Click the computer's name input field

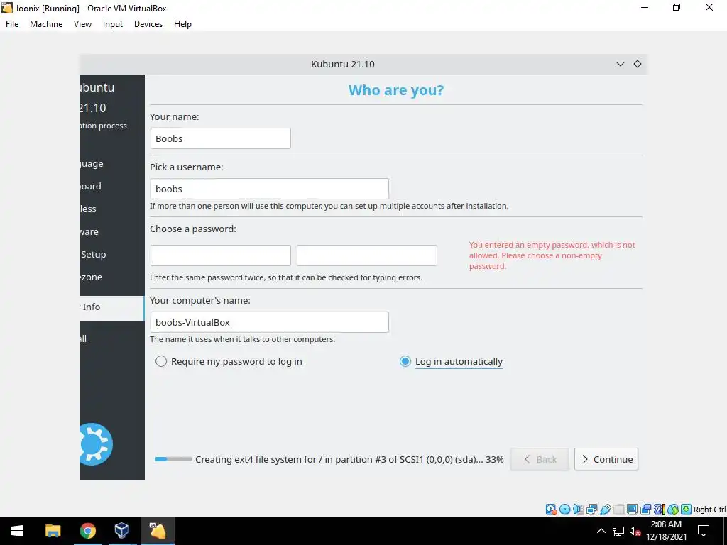coord(269,322)
